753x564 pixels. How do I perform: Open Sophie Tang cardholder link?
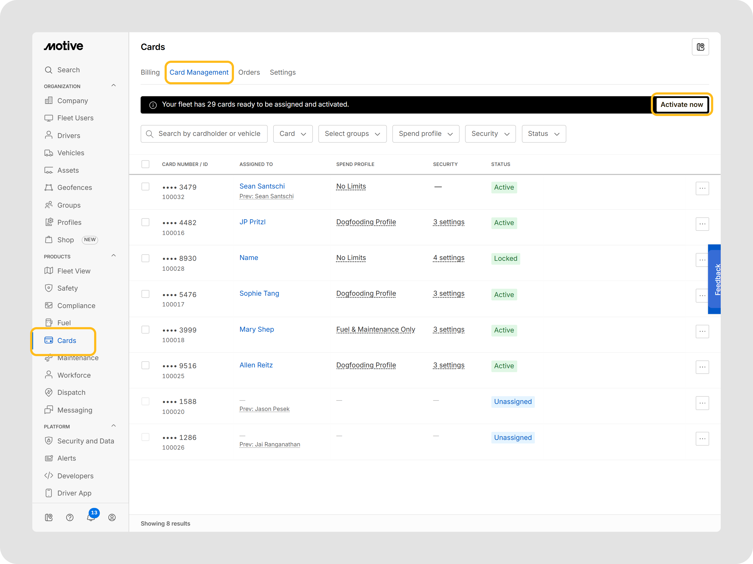[x=259, y=293]
